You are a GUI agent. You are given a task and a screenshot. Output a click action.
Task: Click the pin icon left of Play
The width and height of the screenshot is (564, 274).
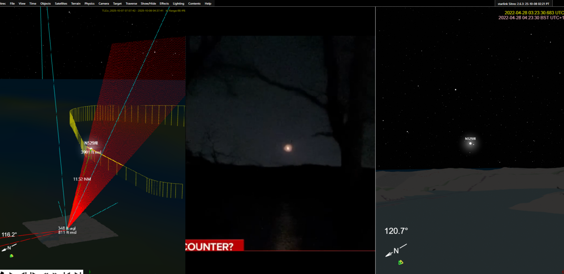click(2, 273)
